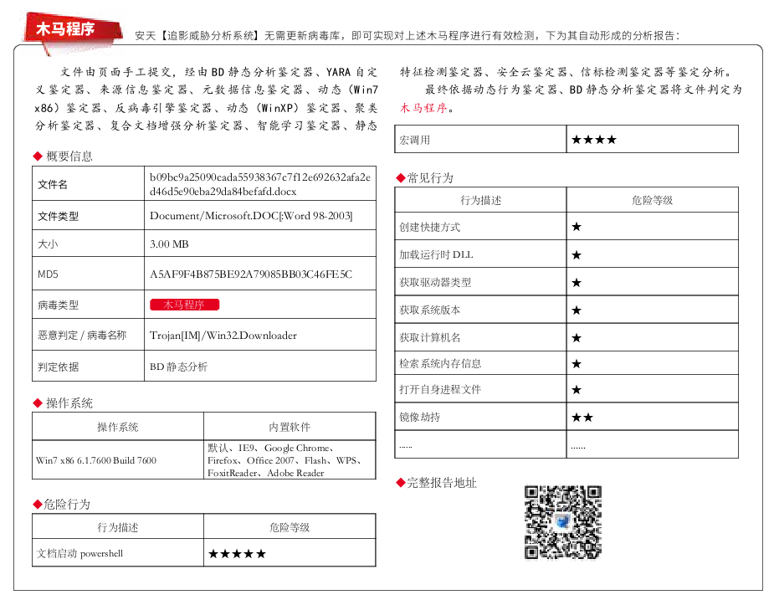This screenshot has width=774, height=600.
Task: Click the star rating for 获取驱动器类型
Action: point(577,283)
